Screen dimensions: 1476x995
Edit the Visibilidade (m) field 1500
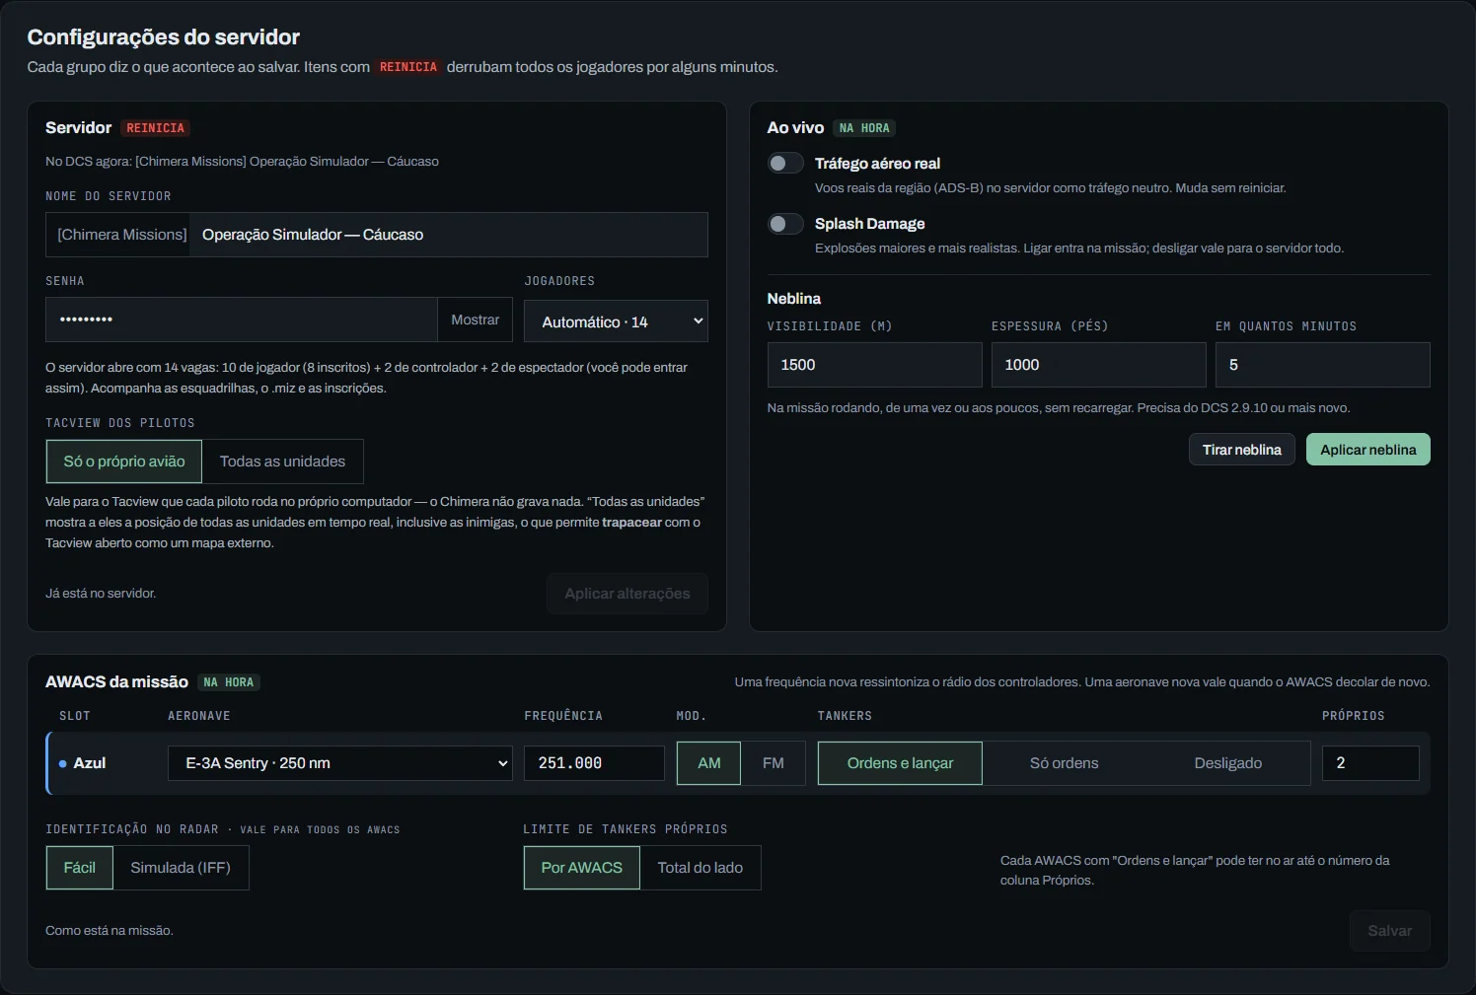(874, 365)
